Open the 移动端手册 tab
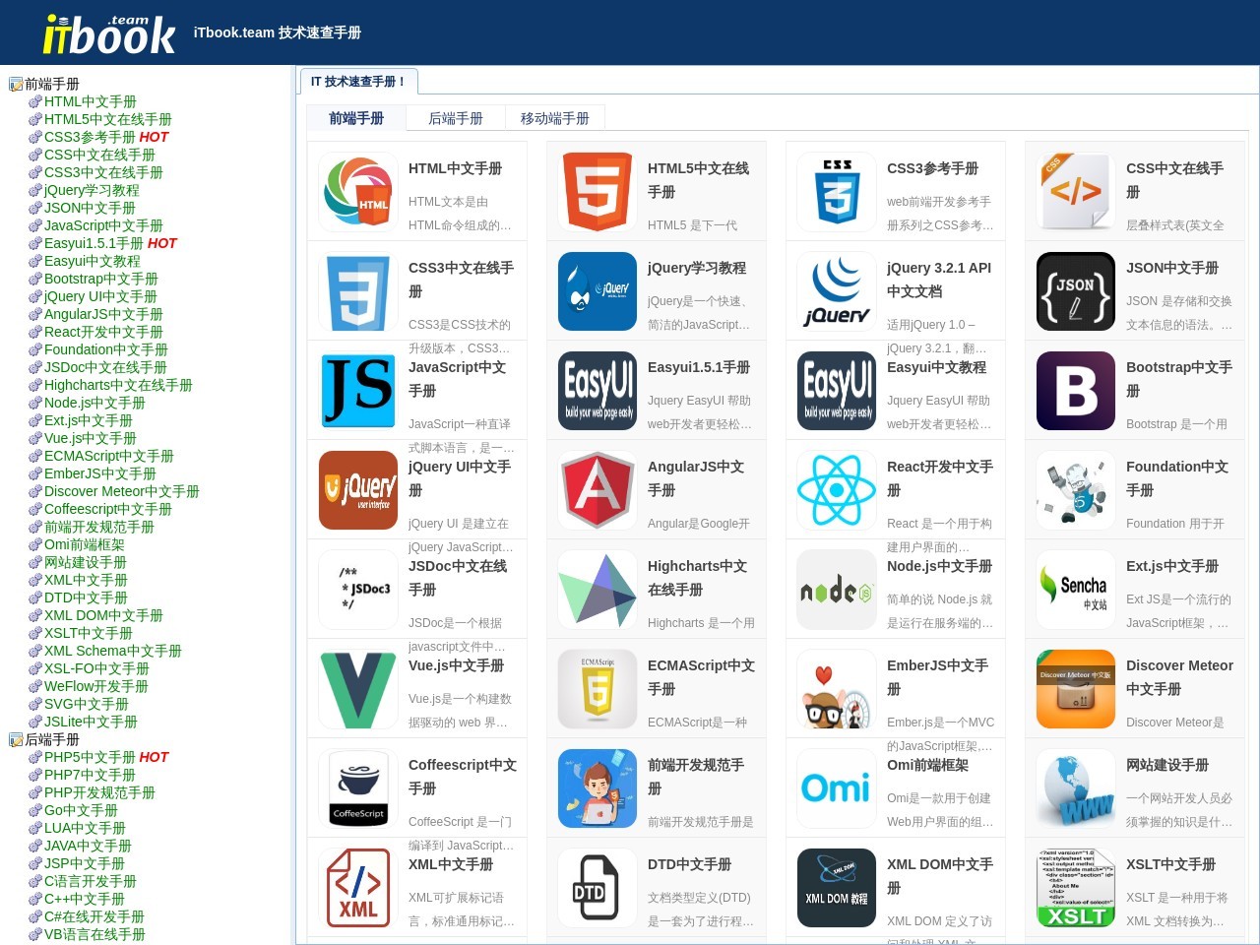 point(555,117)
